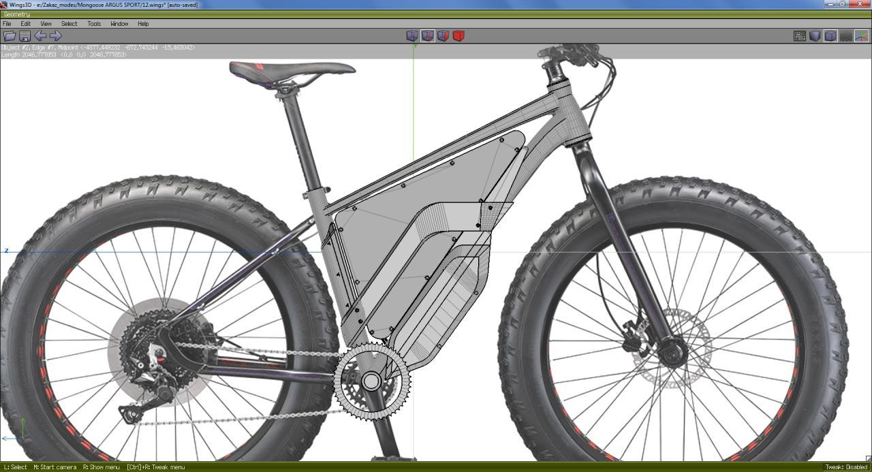Open a file with the folder icon

tap(10, 36)
